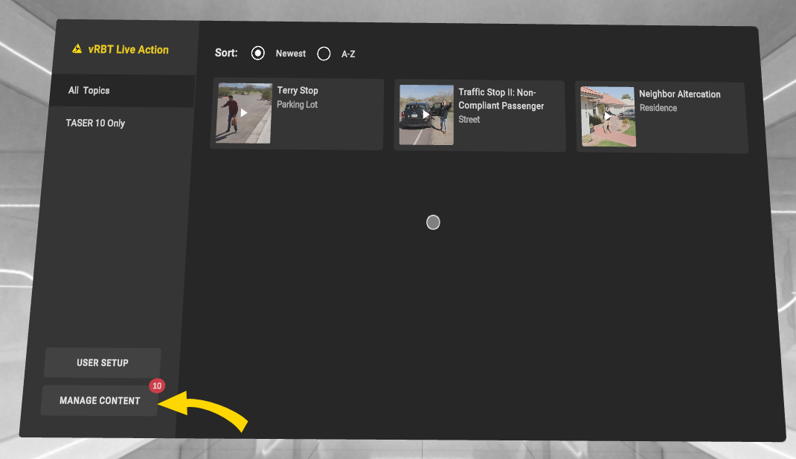Click the Parking Lot location subtitle
This screenshot has height=459, width=796.
point(297,105)
